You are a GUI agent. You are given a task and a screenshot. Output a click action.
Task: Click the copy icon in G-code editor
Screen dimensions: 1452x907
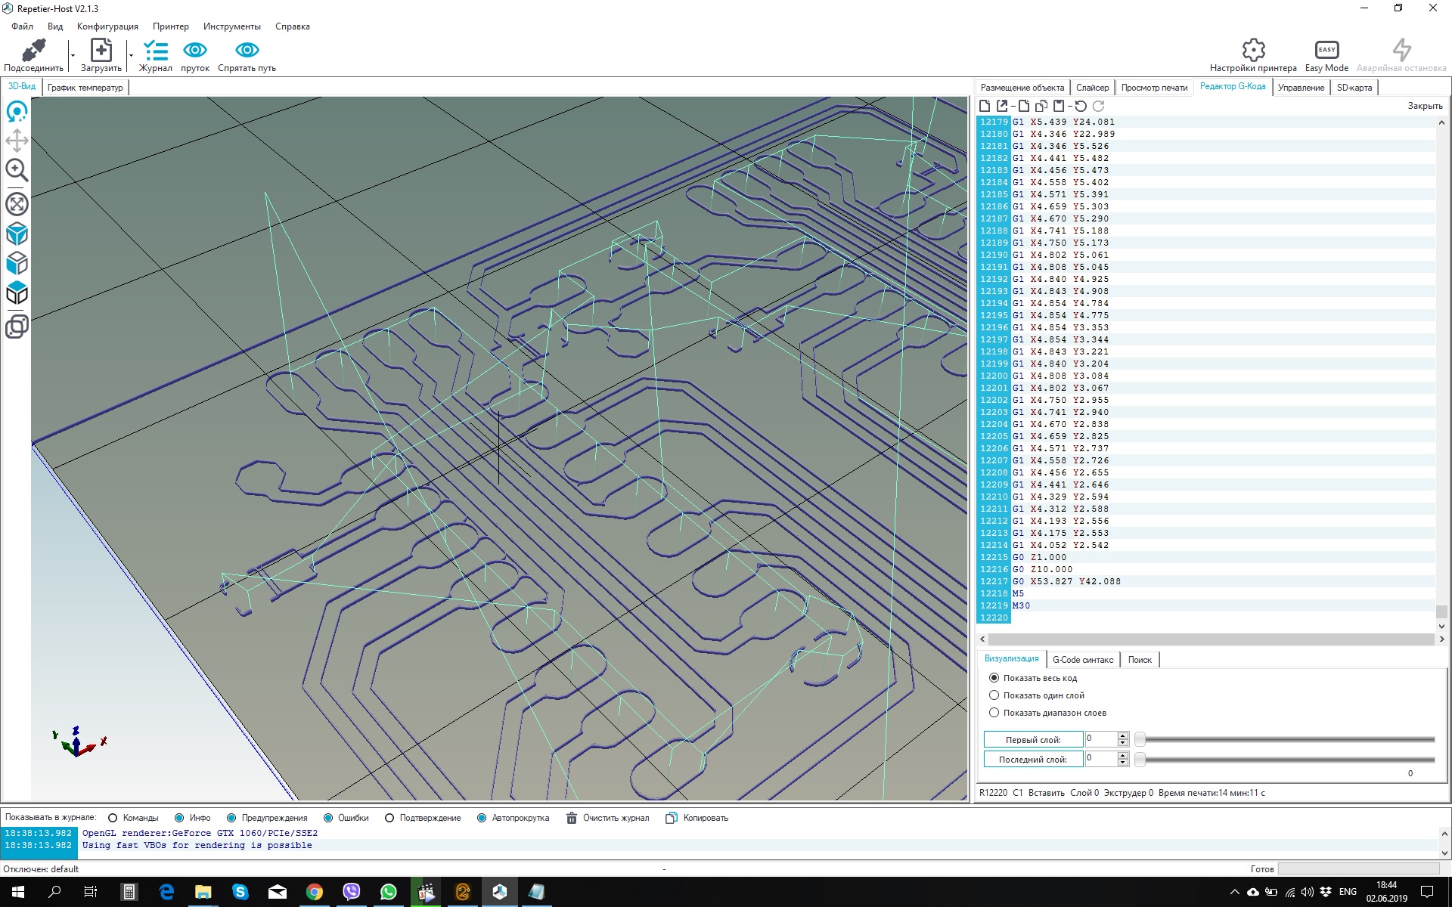1041,107
